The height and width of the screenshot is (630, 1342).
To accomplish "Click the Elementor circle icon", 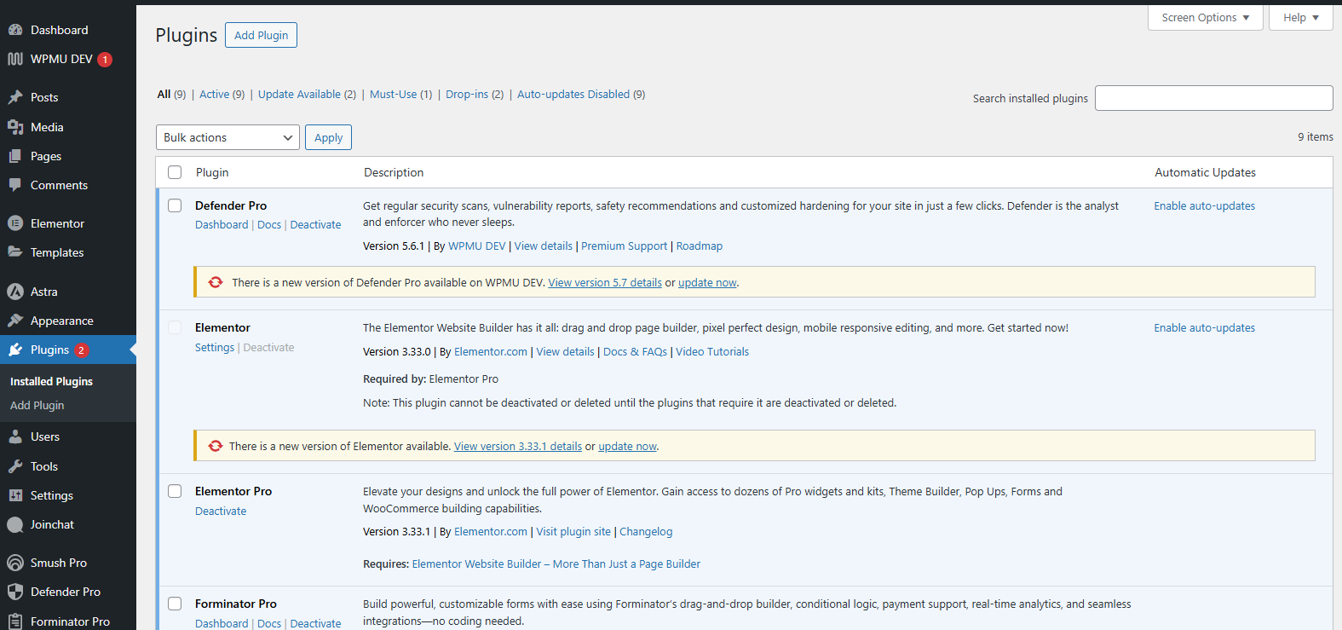I will click(15, 223).
